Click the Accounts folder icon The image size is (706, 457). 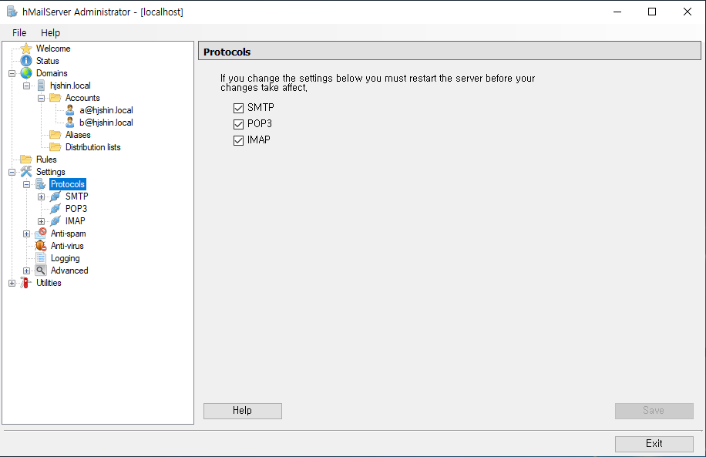[x=55, y=98]
